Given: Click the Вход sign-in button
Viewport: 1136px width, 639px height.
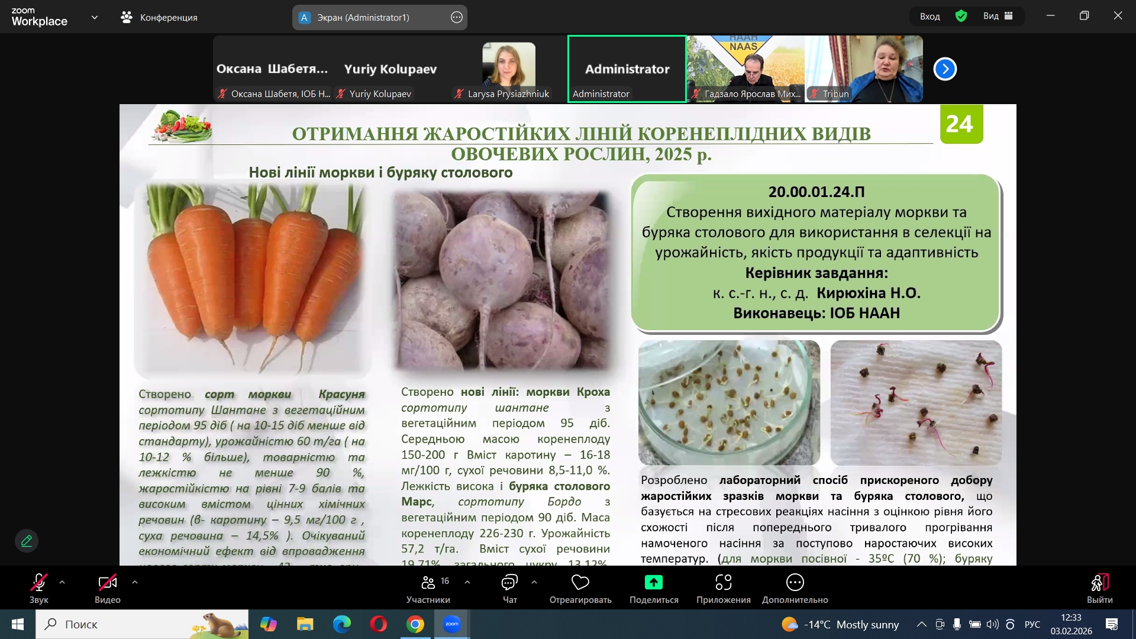Looking at the screenshot, I should [x=930, y=17].
